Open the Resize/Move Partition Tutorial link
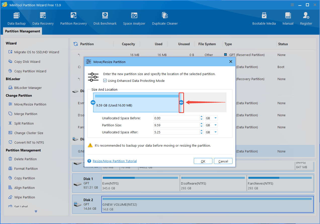Screen dimensions: 320x224 [x=115, y=161]
